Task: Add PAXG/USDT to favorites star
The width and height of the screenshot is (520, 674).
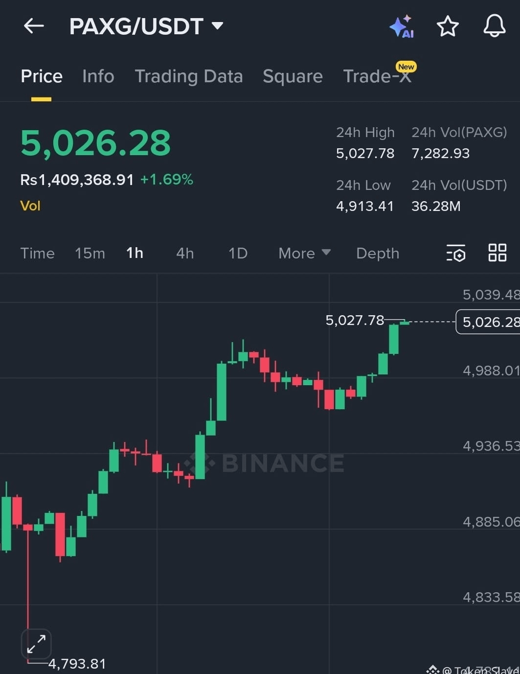Action: point(448,26)
